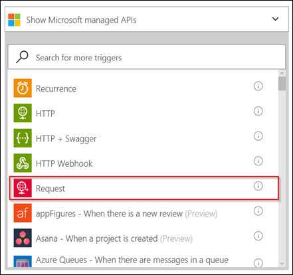Open info for the Asana trigger
The width and height of the screenshot is (293, 275).
(258, 236)
